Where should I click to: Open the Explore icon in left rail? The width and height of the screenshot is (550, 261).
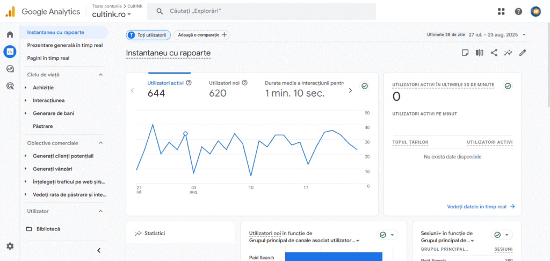click(10, 69)
